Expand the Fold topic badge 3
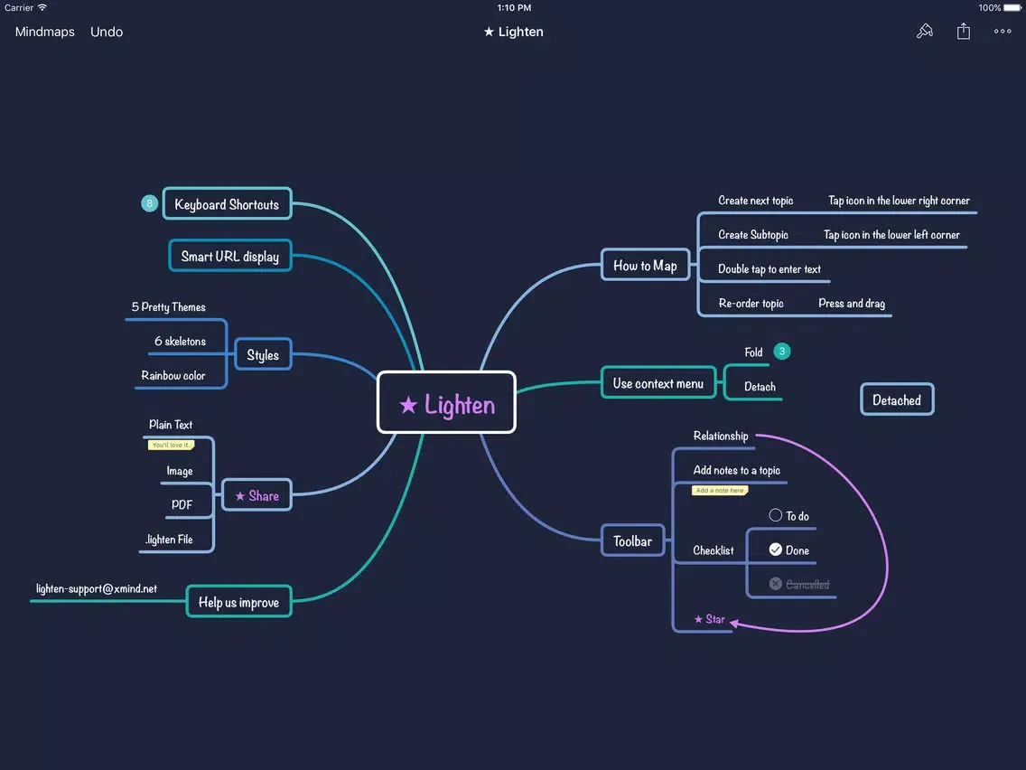Viewport: 1026px width, 770px height. (x=782, y=352)
